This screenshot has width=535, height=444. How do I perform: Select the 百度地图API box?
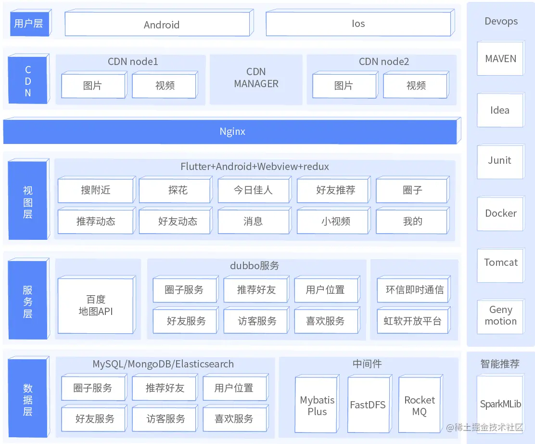tap(97, 305)
